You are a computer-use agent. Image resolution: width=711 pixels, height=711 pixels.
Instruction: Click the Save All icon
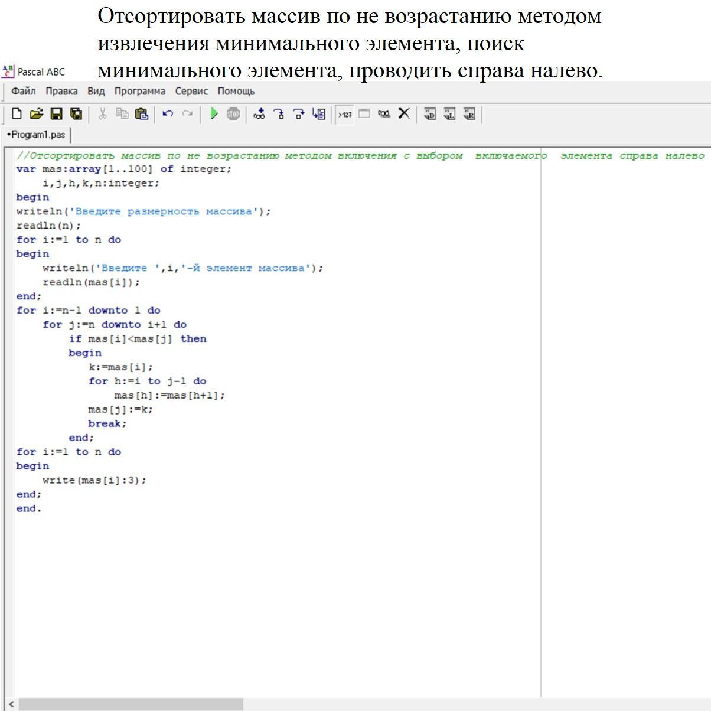(x=76, y=114)
